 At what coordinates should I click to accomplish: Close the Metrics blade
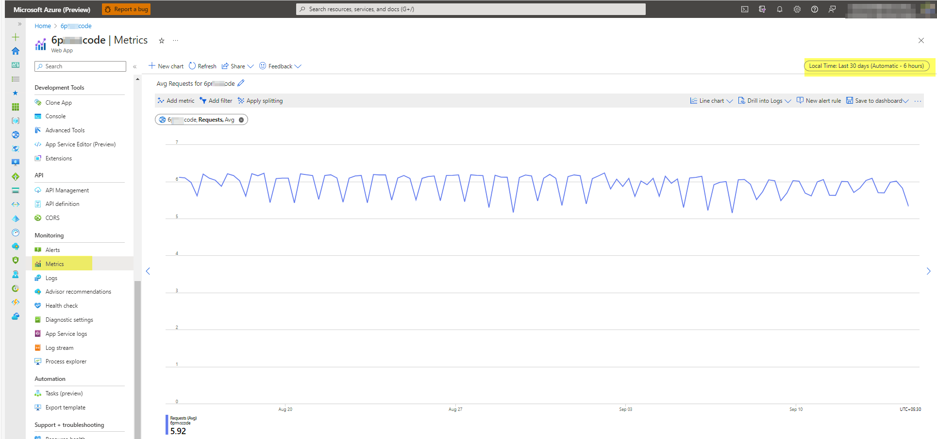pos(921,41)
